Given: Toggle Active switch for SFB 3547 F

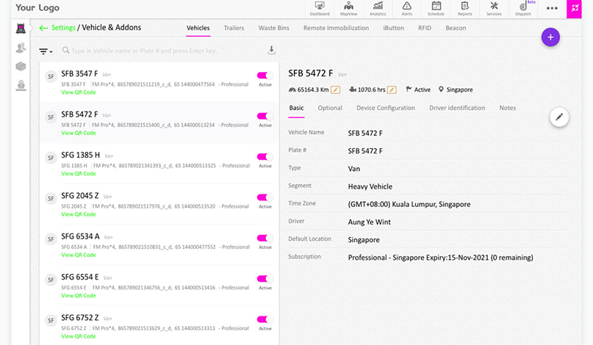Looking at the screenshot, I should pyautogui.click(x=265, y=75).
